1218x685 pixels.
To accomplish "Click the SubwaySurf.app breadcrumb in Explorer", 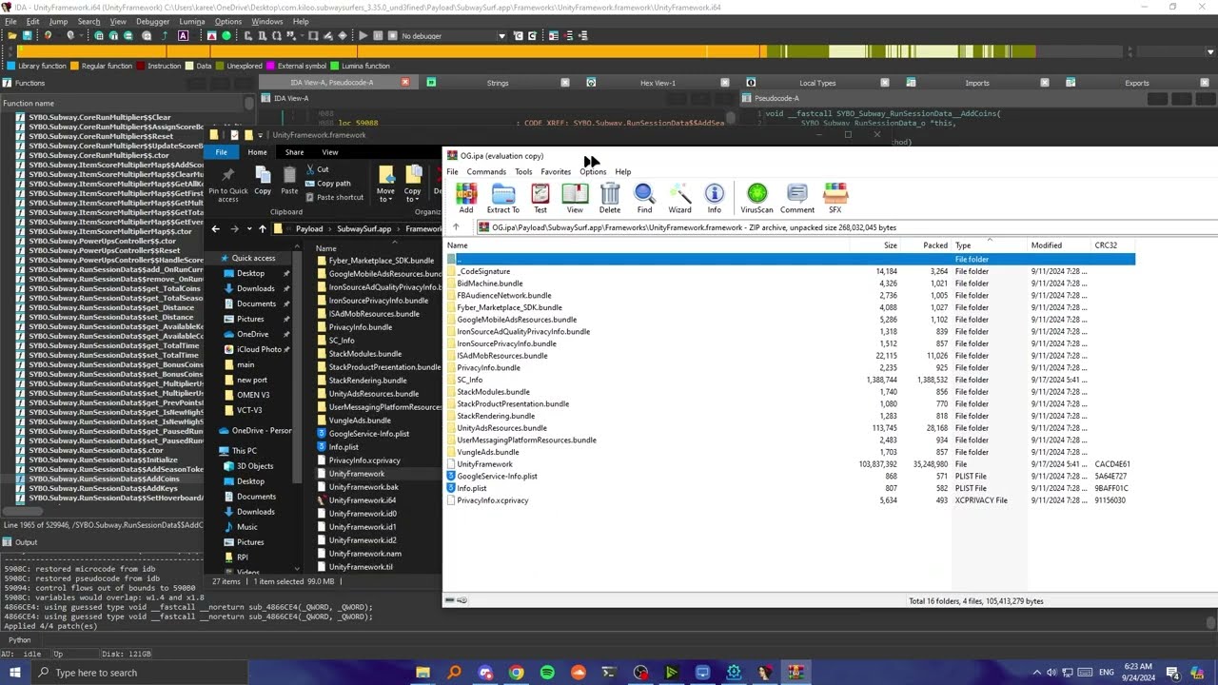I will point(363,228).
